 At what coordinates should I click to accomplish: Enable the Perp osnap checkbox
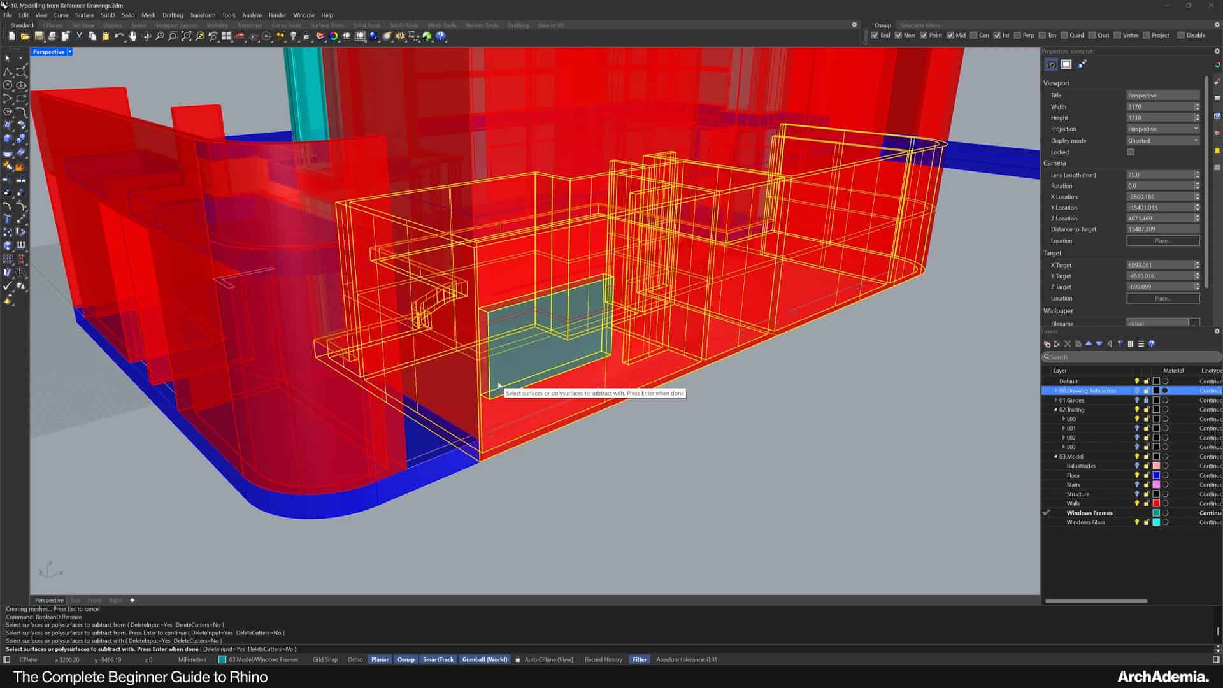1017,36
